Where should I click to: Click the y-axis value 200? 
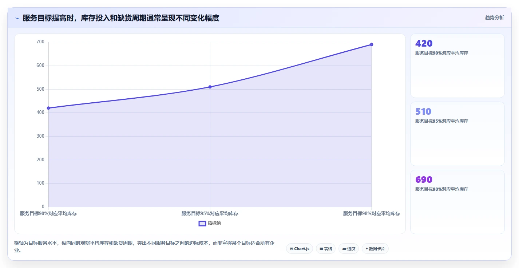40,160
